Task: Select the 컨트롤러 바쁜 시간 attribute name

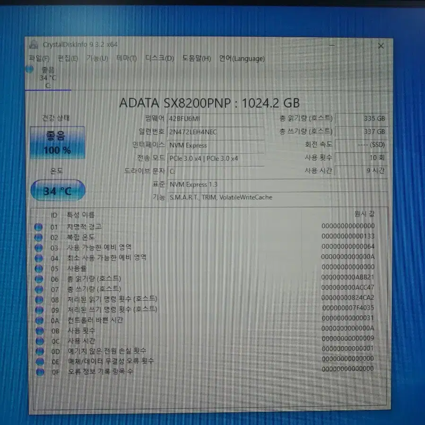Action: 95,320
